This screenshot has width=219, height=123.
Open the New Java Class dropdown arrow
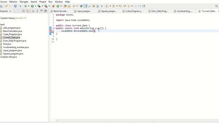[x=61, y=6]
